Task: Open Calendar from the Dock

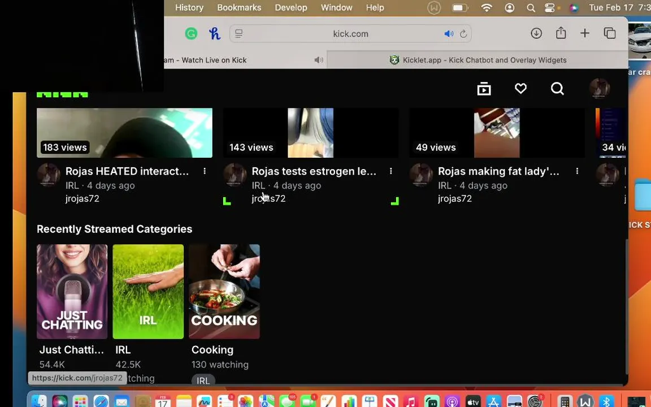Action: pos(163,401)
